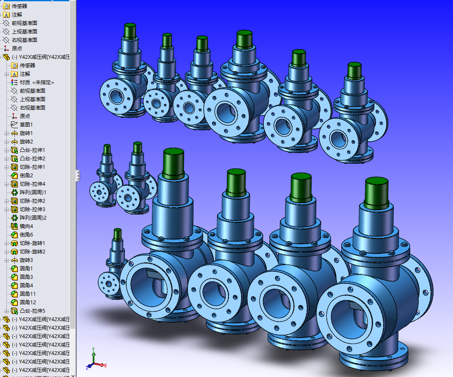Click the fillet icon beside 圆角3
This screenshot has height=377, width=453.
pos(14,277)
